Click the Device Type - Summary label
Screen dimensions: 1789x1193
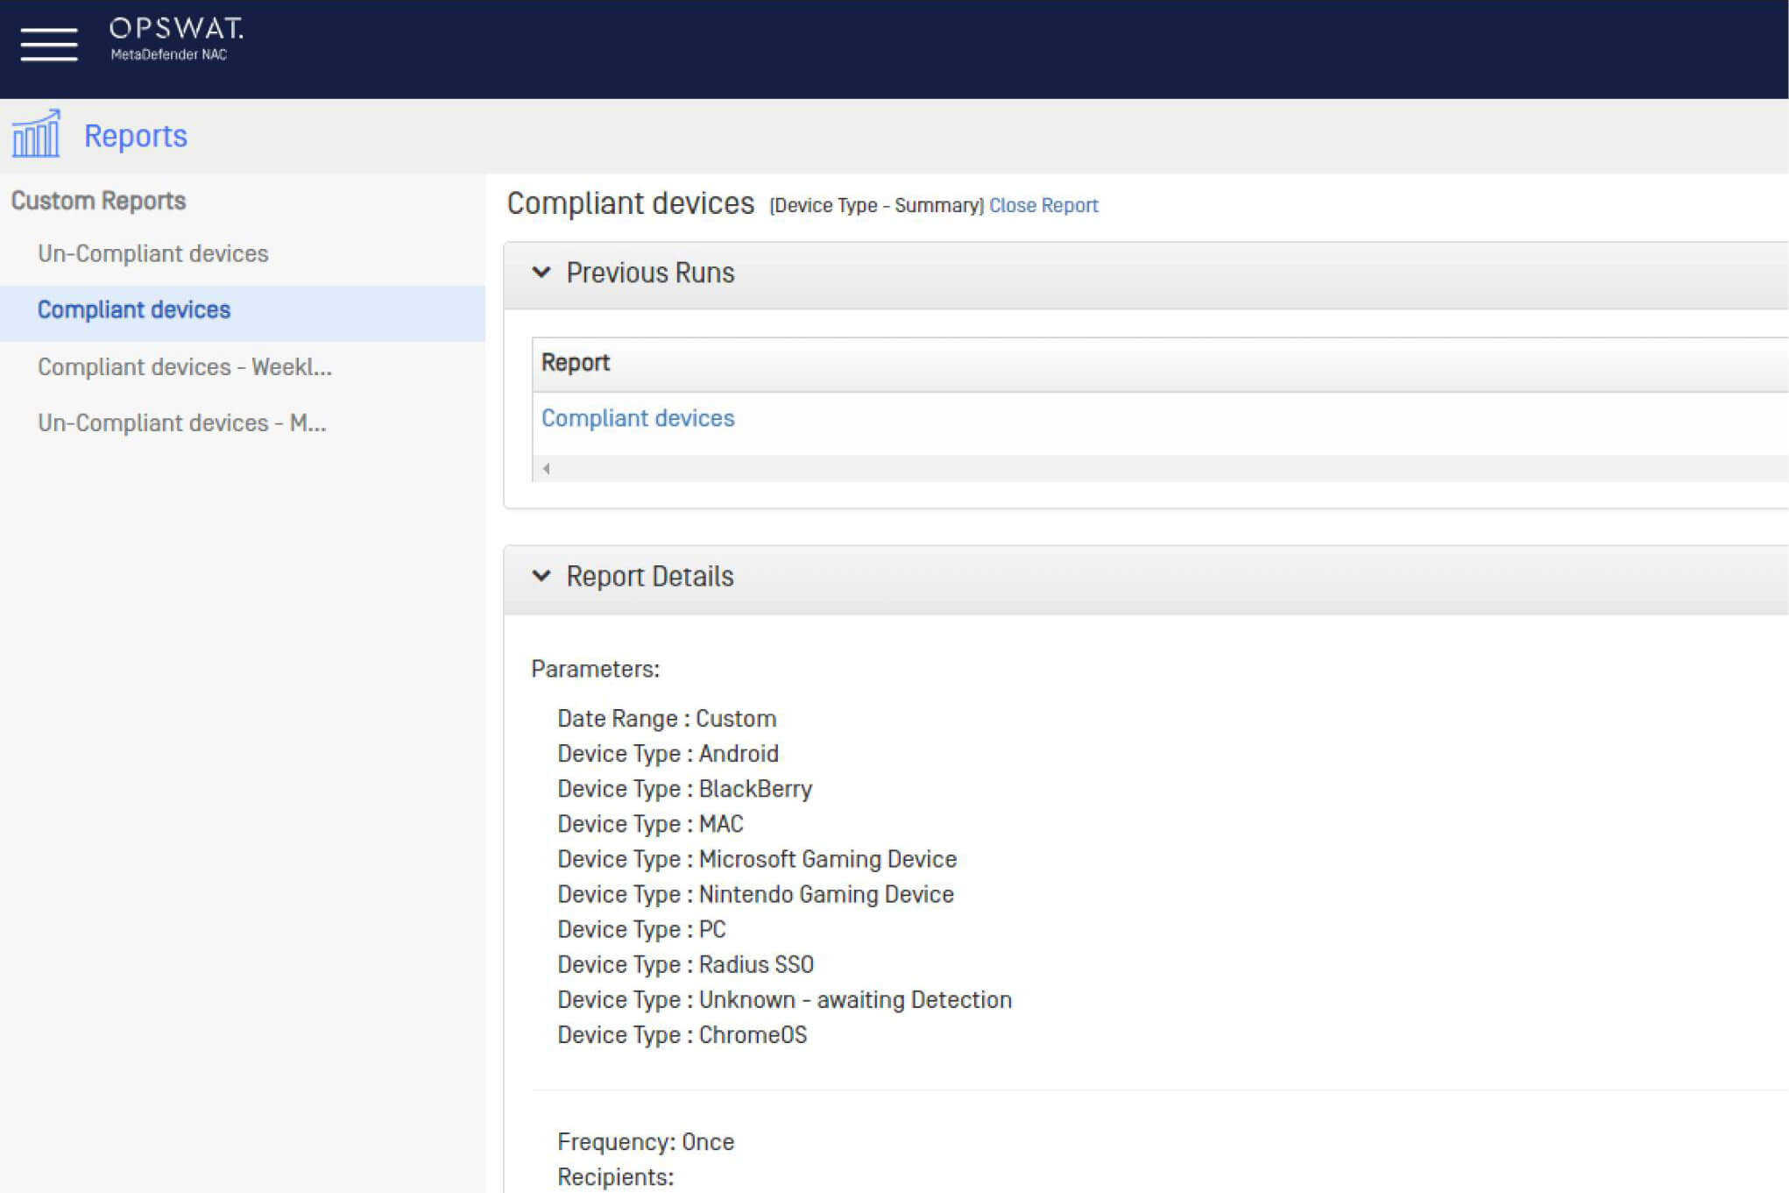[876, 206]
